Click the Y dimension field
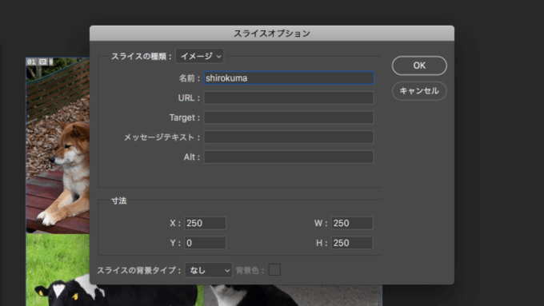The height and width of the screenshot is (306, 544). (205, 243)
